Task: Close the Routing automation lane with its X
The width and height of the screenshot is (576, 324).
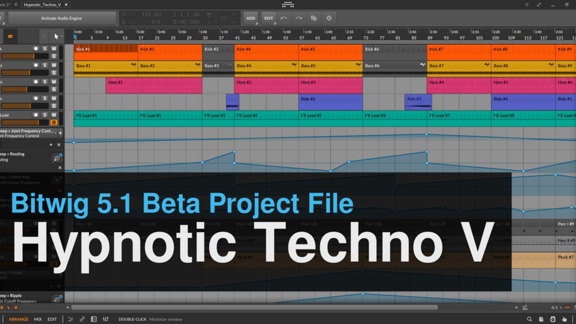Action: coord(60,167)
